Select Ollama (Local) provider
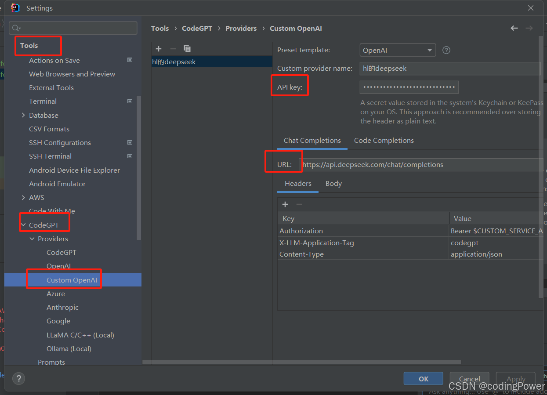 click(x=69, y=348)
